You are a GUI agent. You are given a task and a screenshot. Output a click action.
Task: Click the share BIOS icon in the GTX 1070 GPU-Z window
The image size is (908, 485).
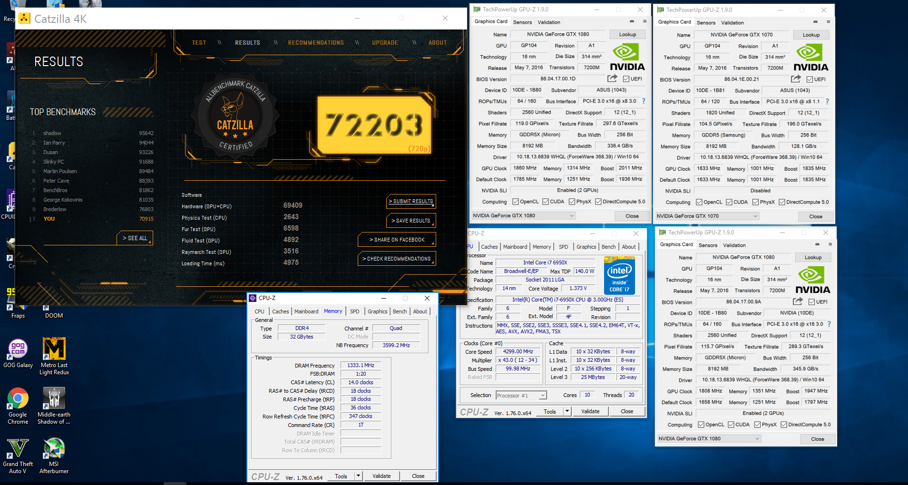796,79
